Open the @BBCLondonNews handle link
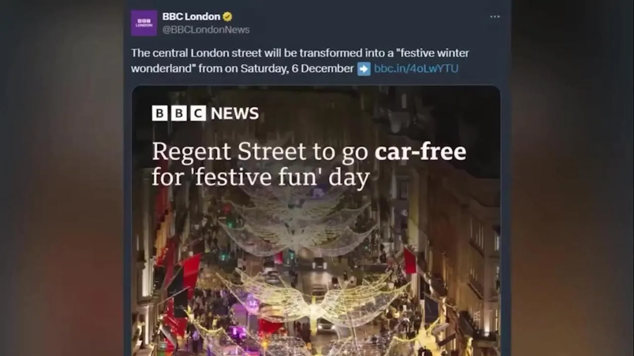Viewport: 634px width, 356px height. [206, 30]
